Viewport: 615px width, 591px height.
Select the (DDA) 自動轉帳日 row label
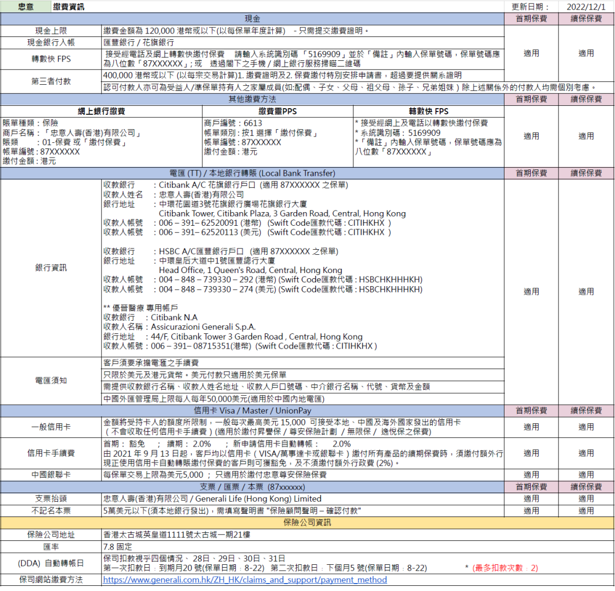pyautogui.click(x=51, y=563)
